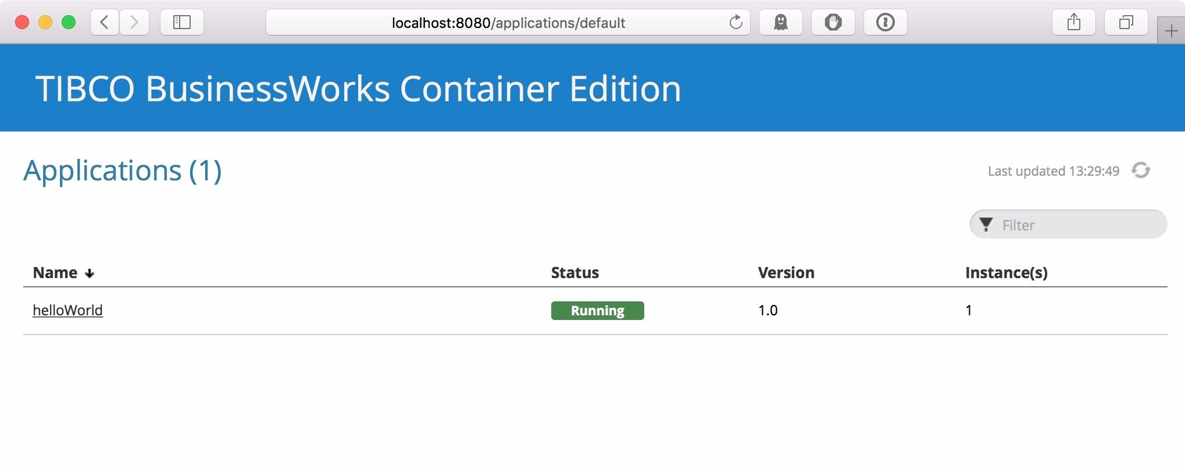Open a new tab with plus button

pyautogui.click(x=1171, y=31)
